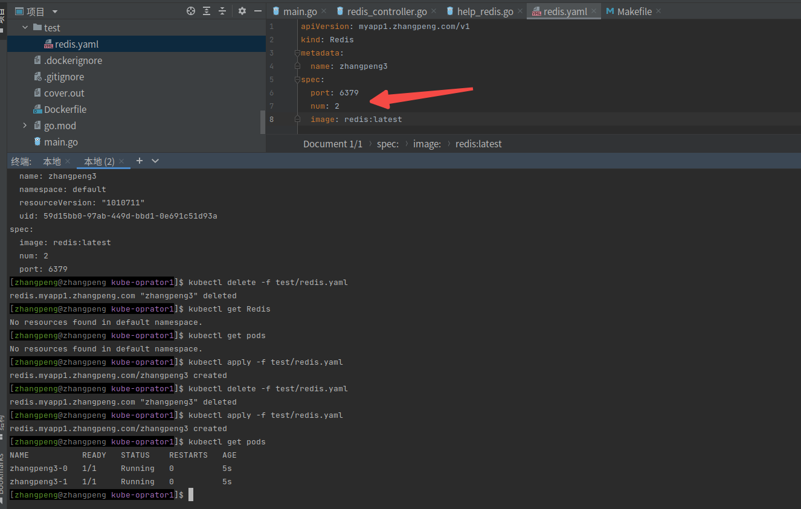Collapse all nodes in project panel
This screenshot has width=801, height=509.
(222, 11)
